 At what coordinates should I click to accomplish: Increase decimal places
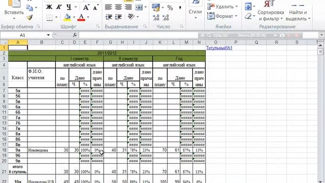[x=156, y=17]
